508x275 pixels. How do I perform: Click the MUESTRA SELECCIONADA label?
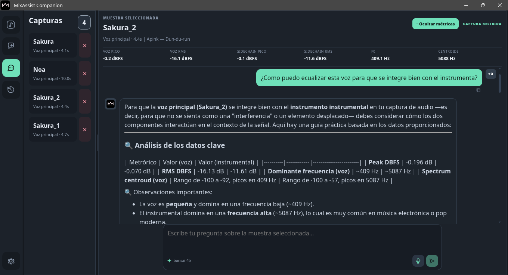pos(131,18)
